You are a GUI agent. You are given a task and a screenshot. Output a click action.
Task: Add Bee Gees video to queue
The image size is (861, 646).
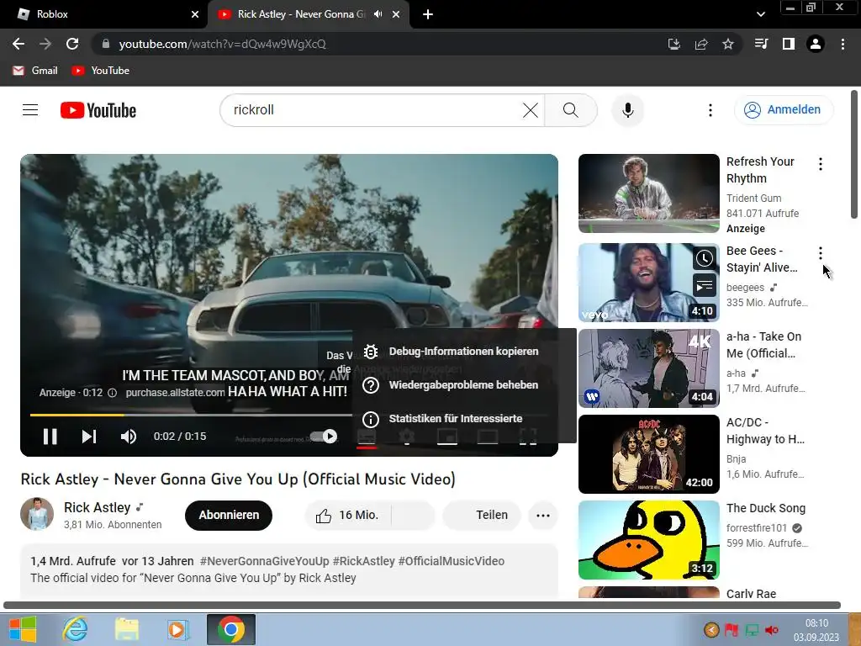705,286
